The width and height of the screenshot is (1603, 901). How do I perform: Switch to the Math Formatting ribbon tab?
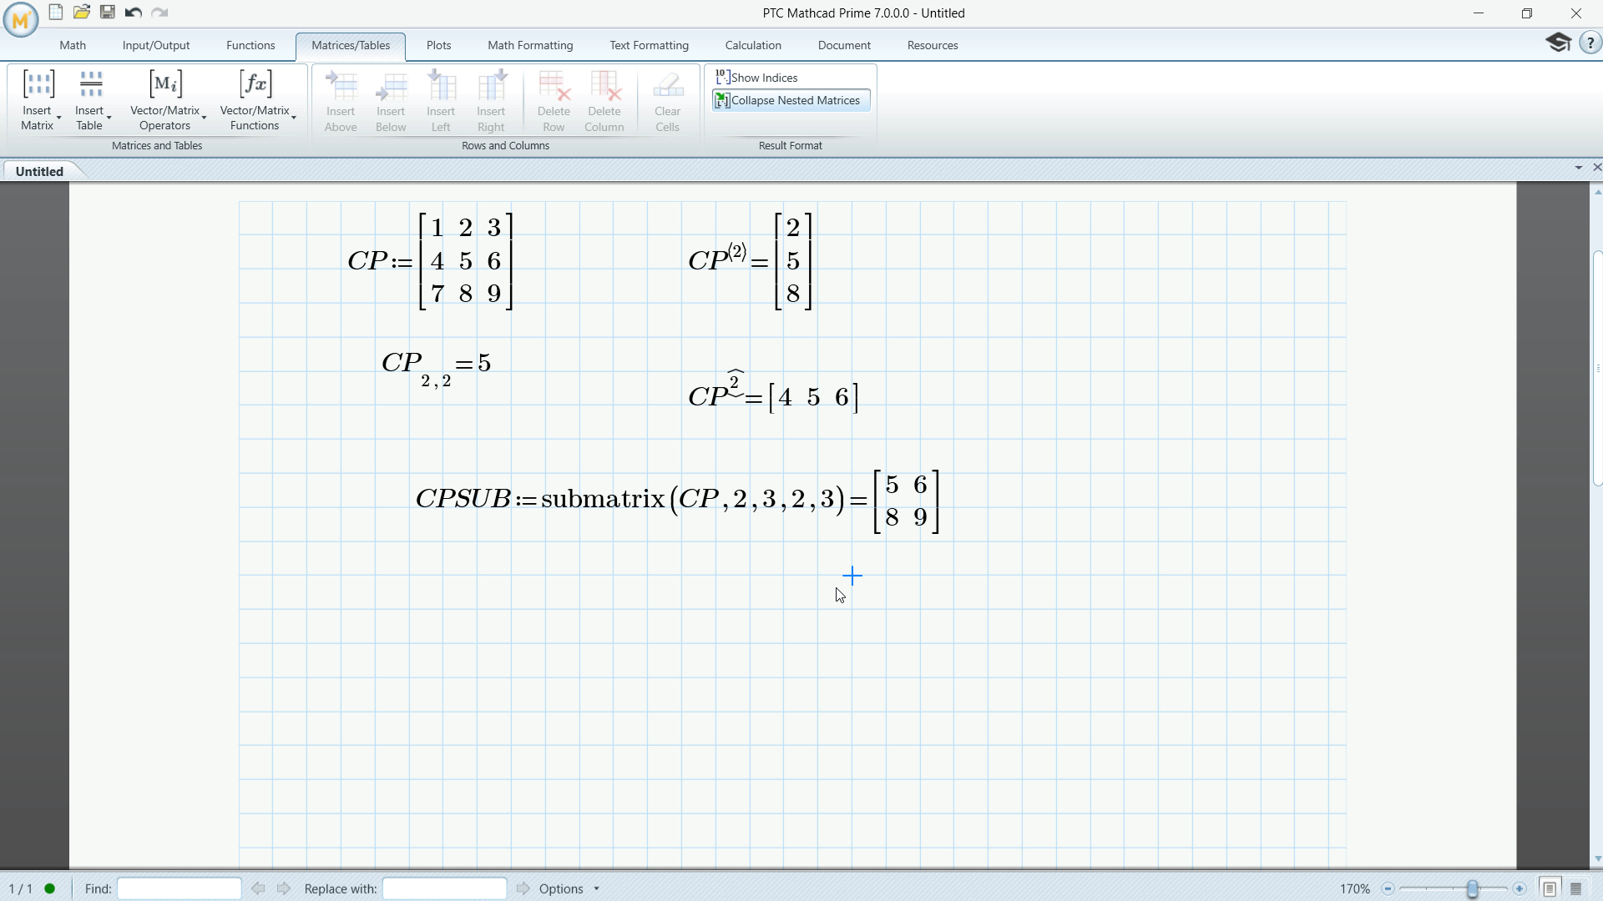point(530,45)
